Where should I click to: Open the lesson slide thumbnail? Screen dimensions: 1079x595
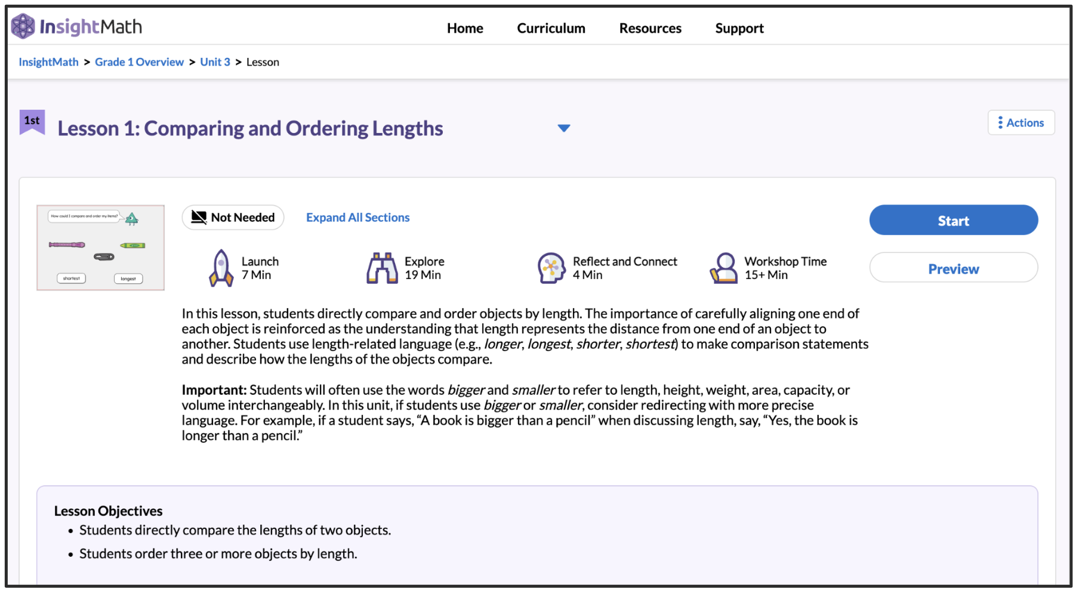tap(100, 248)
